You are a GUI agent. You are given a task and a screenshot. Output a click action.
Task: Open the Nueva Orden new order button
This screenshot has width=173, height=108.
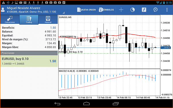pyautogui.click(x=86, y=10)
